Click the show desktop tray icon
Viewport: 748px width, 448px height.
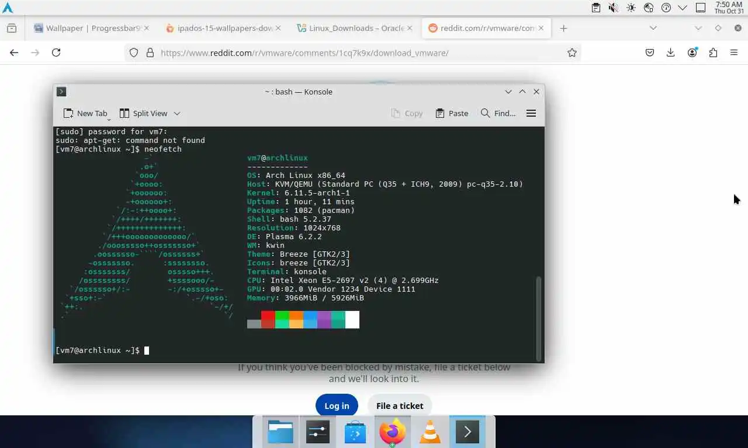click(x=701, y=8)
